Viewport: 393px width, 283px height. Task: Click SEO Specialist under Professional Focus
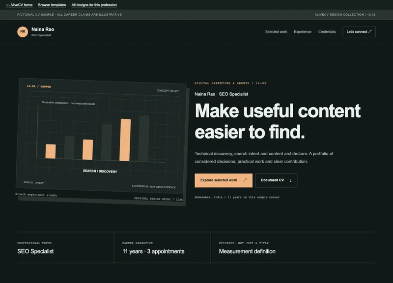point(35,251)
